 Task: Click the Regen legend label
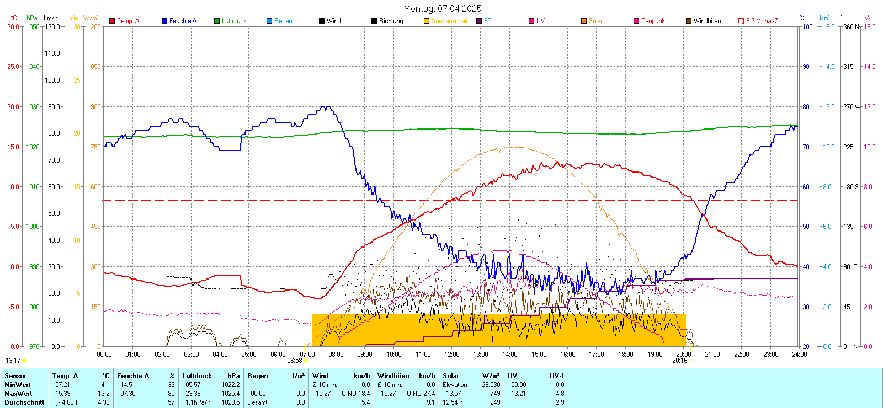tap(283, 21)
